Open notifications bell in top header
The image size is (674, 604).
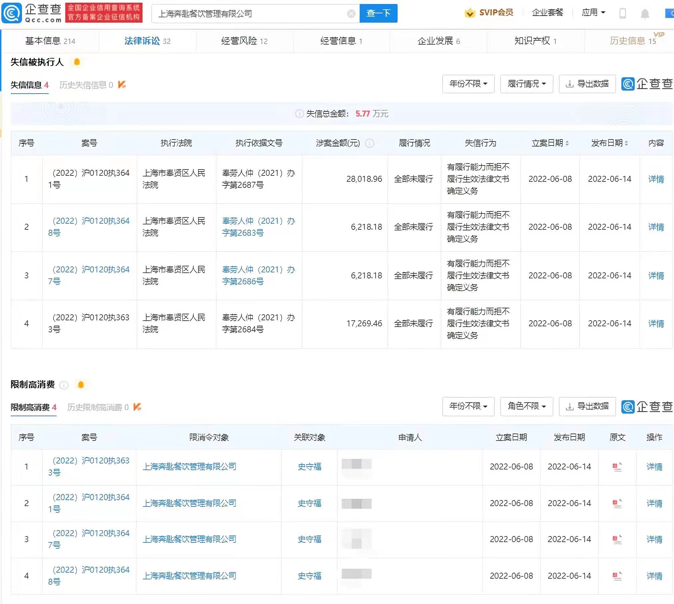point(645,14)
